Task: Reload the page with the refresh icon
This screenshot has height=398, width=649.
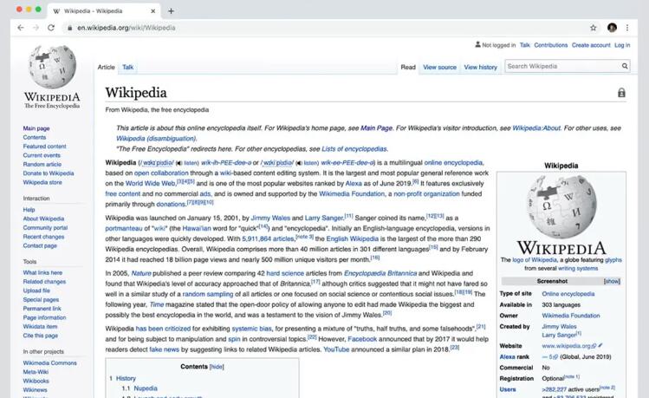Action: click(51, 28)
